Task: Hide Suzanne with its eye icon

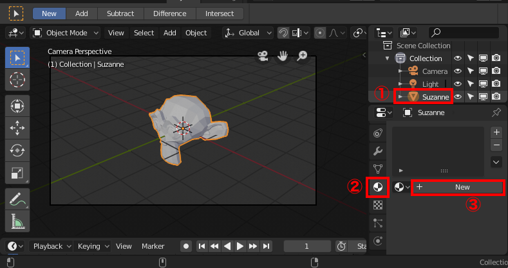Action: pos(458,96)
